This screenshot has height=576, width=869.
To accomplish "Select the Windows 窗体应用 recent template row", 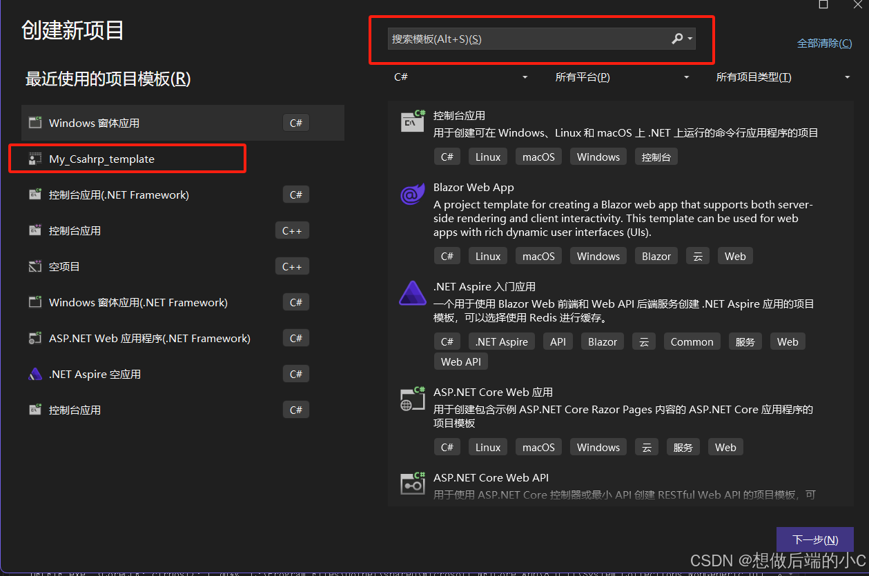I will click(x=183, y=123).
